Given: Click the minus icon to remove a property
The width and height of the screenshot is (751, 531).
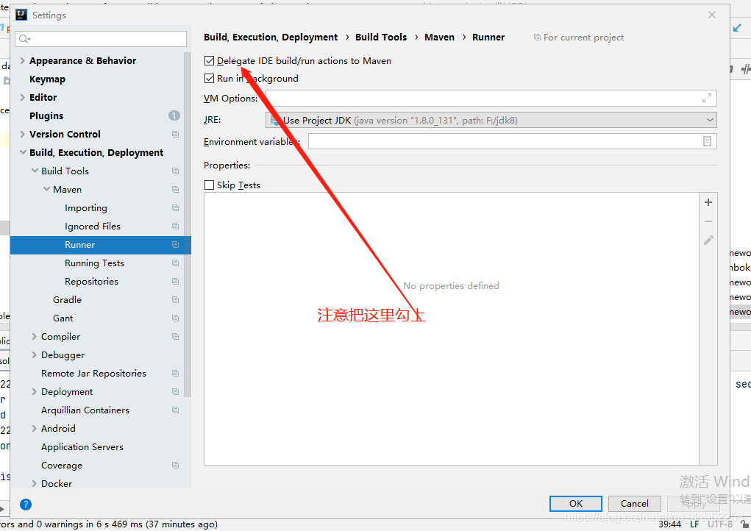Looking at the screenshot, I should tap(708, 221).
